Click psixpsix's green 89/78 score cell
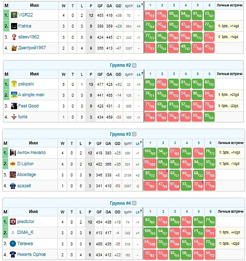The height and width of the screenshot is (261, 246). (150, 84)
